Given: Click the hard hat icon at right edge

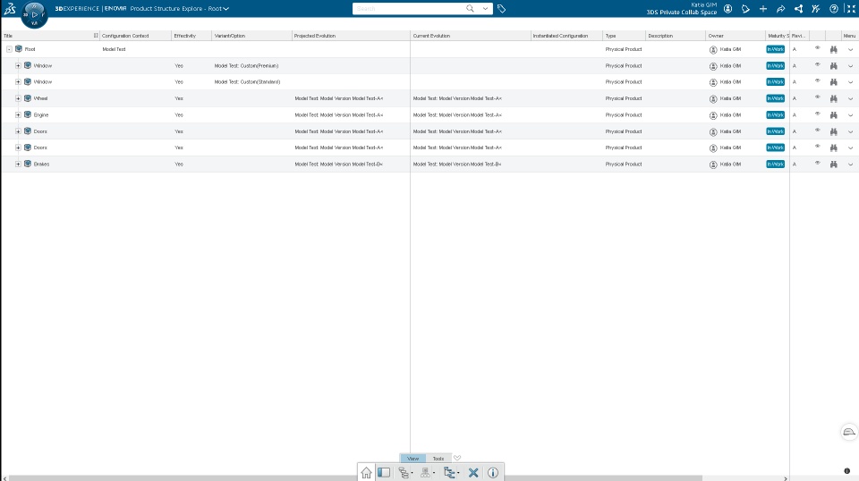Looking at the screenshot, I should (848, 432).
